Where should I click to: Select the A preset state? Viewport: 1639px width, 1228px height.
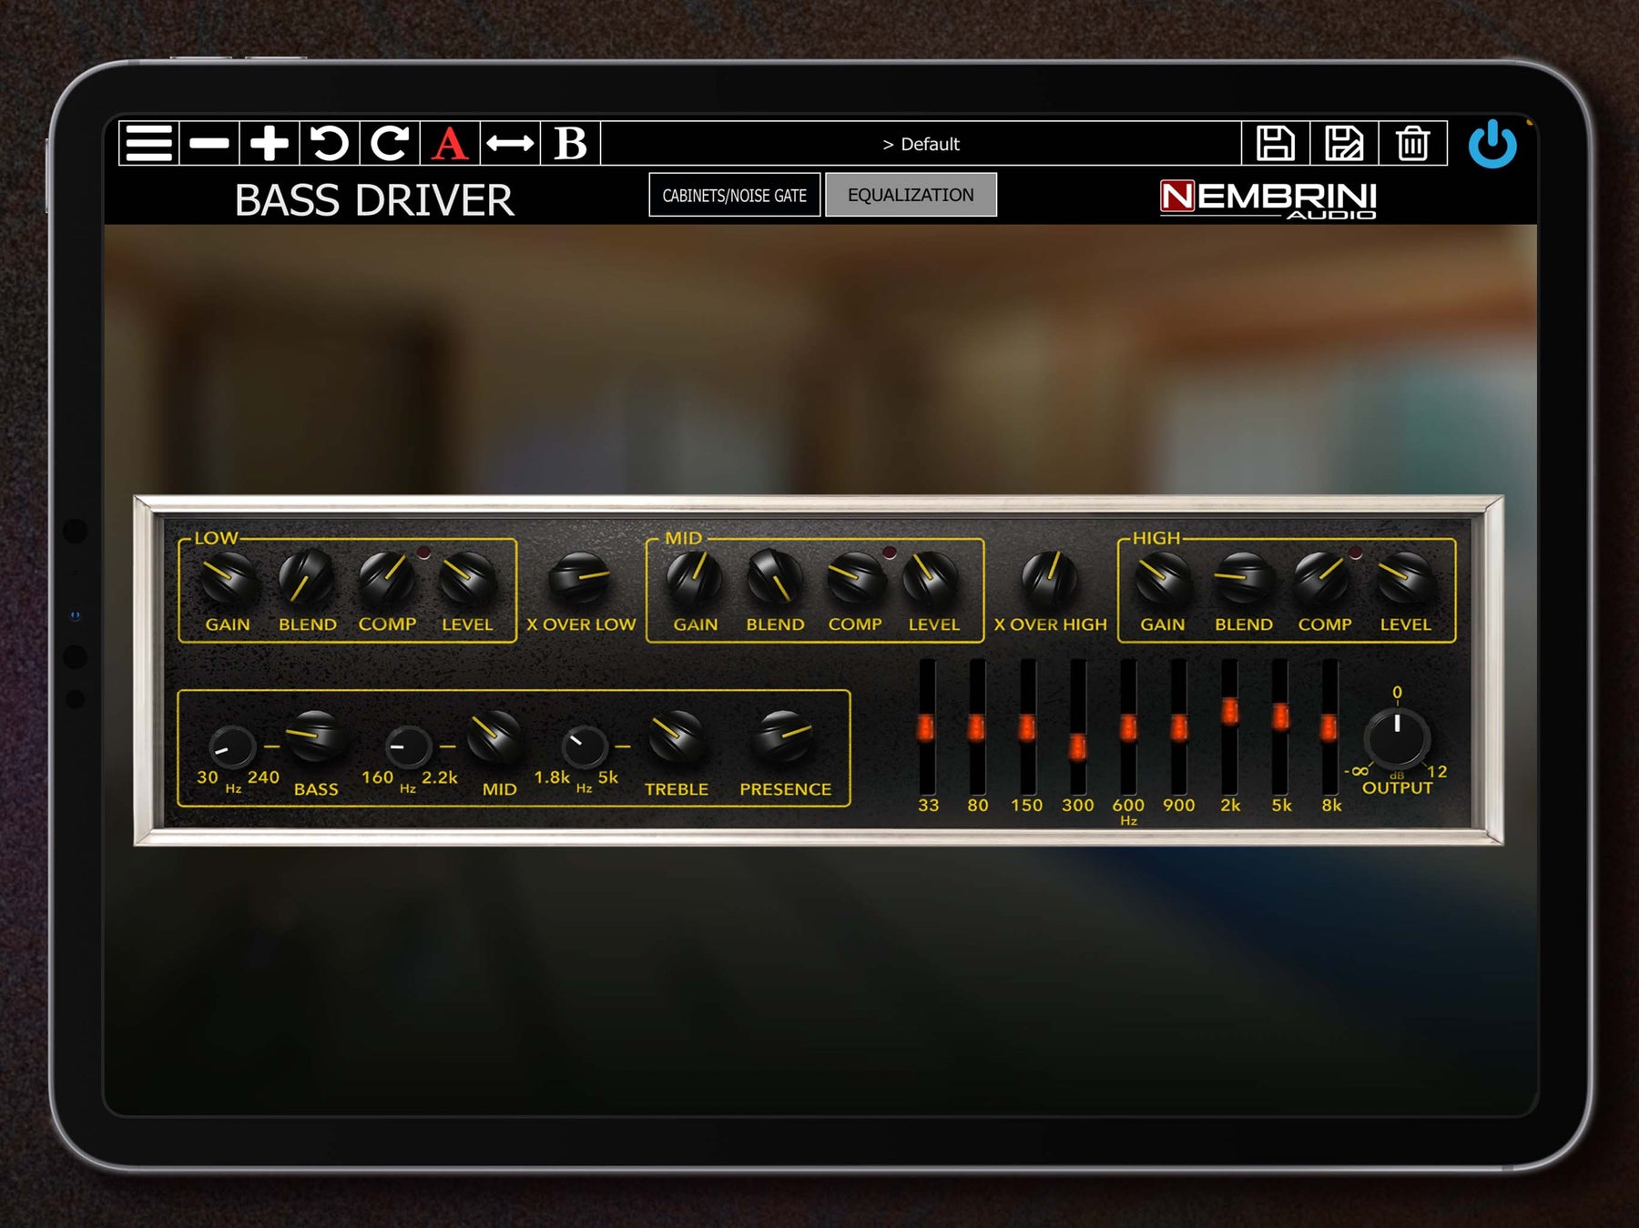tap(450, 144)
